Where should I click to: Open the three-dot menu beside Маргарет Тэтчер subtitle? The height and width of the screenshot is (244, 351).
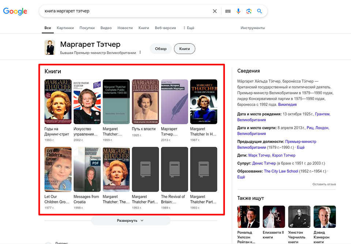(x=140, y=52)
